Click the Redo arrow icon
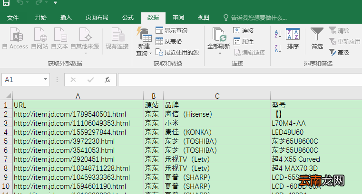The height and width of the screenshot is (194, 362). 39,2
